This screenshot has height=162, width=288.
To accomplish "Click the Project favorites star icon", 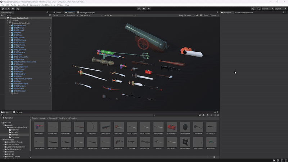I will point(211,115).
